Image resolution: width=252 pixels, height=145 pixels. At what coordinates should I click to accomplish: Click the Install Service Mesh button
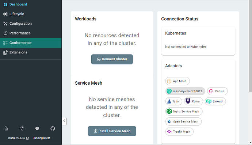pyautogui.click(x=112, y=131)
